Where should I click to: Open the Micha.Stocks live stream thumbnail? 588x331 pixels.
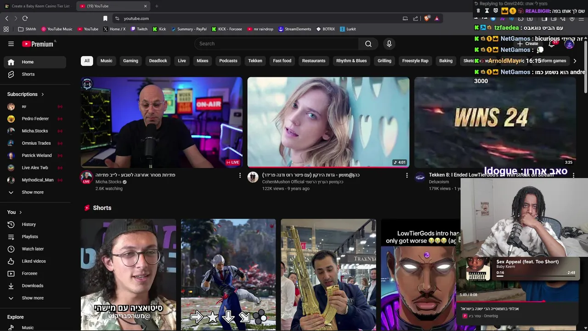point(162,122)
